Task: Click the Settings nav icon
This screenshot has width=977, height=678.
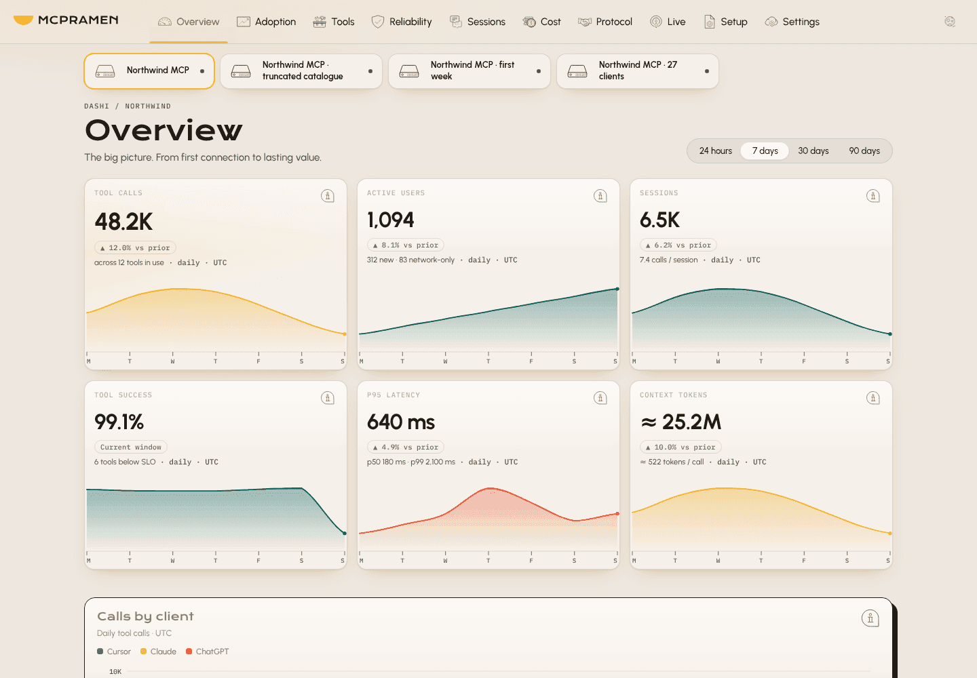Action: point(771,22)
